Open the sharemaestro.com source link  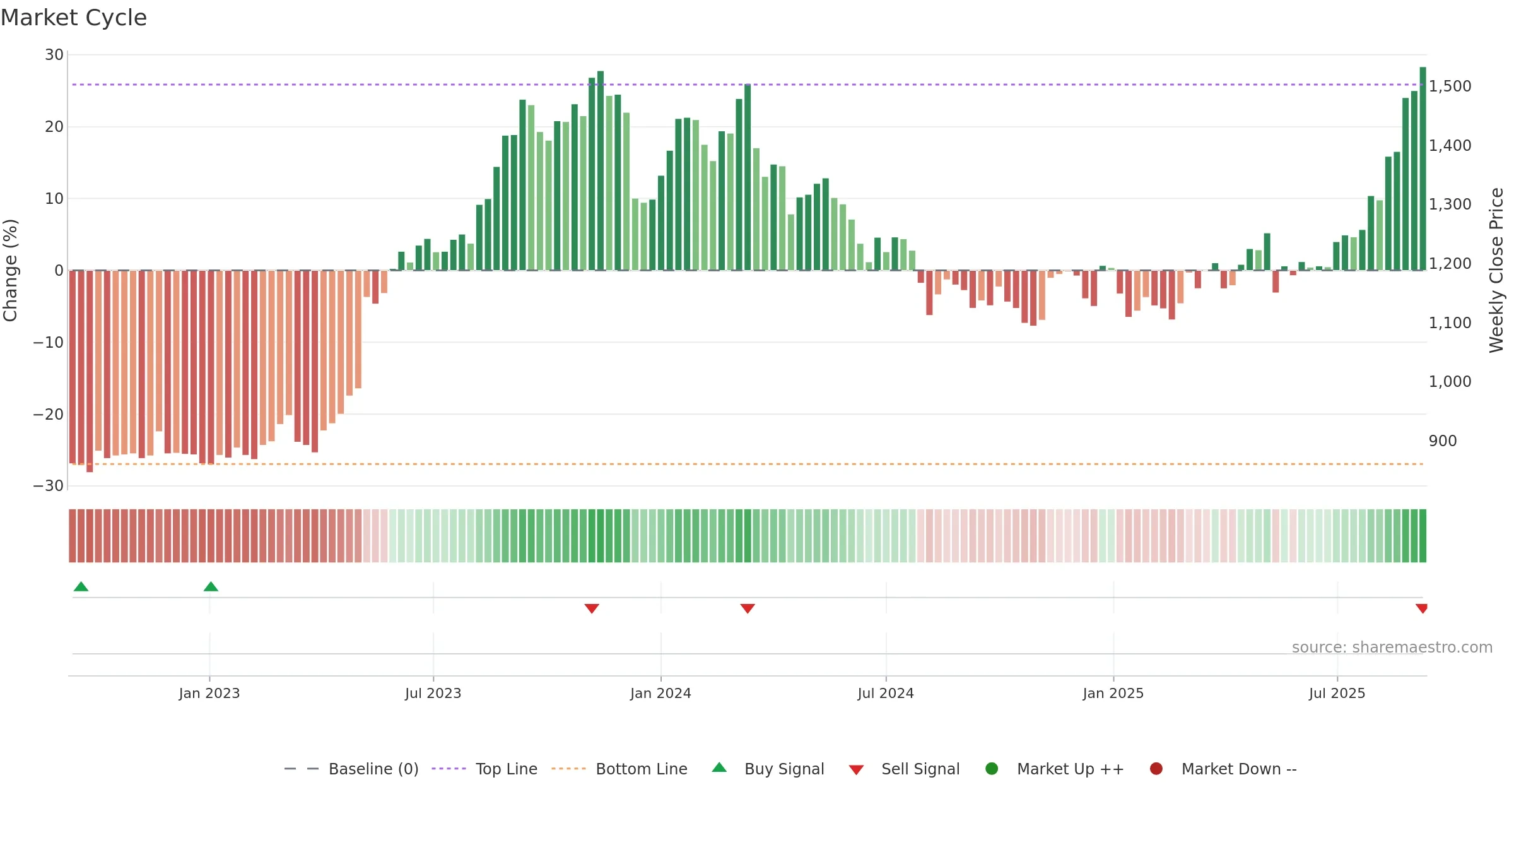[1392, 648]
